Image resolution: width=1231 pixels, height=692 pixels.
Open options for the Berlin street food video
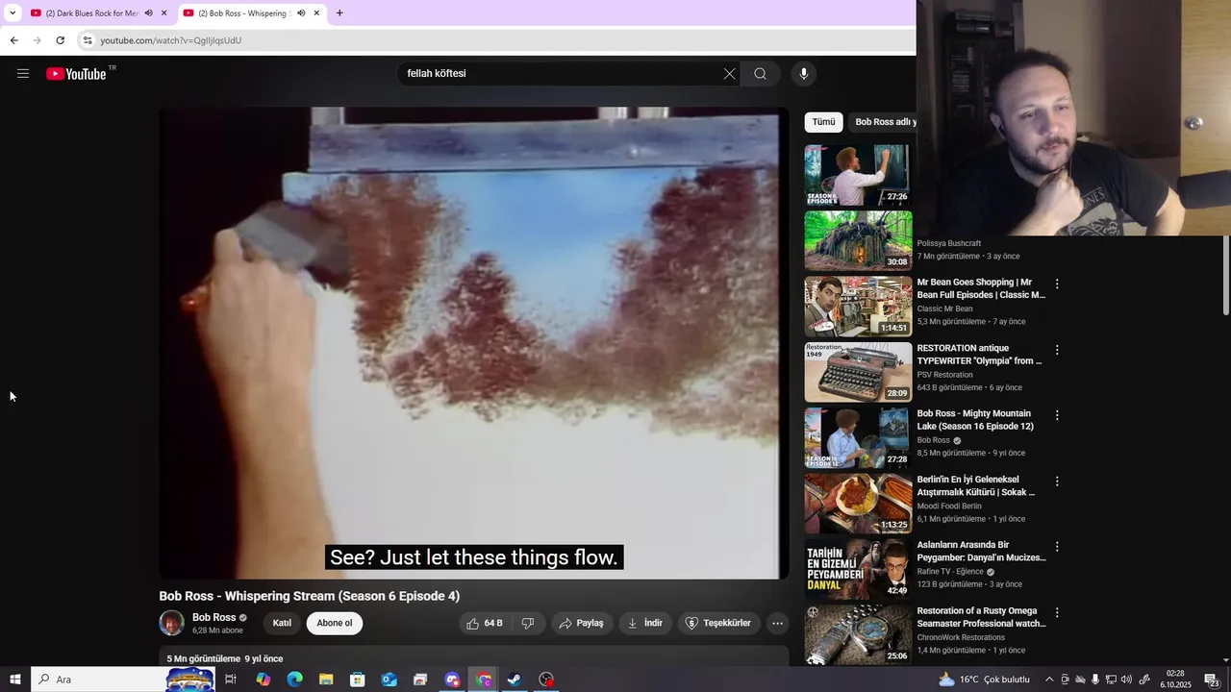(x=1057, y=481)
